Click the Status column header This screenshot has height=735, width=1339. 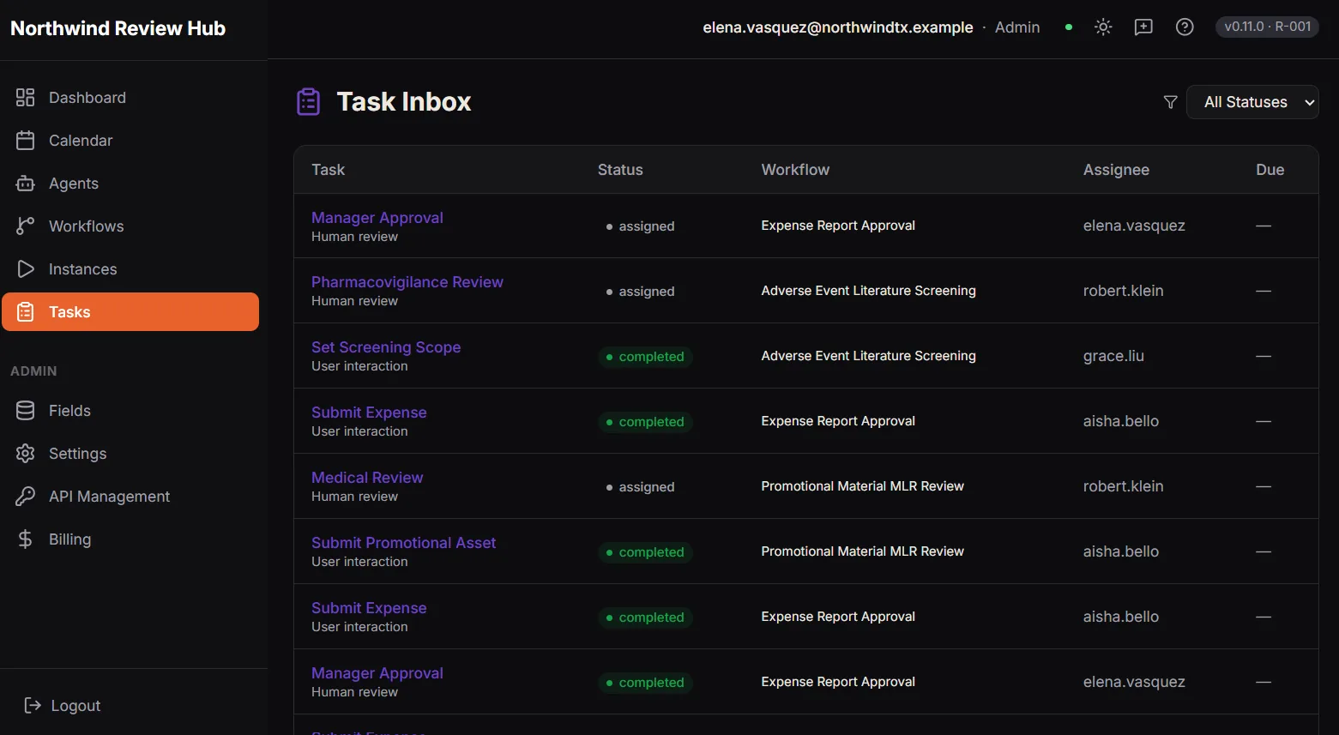(620, 170)
